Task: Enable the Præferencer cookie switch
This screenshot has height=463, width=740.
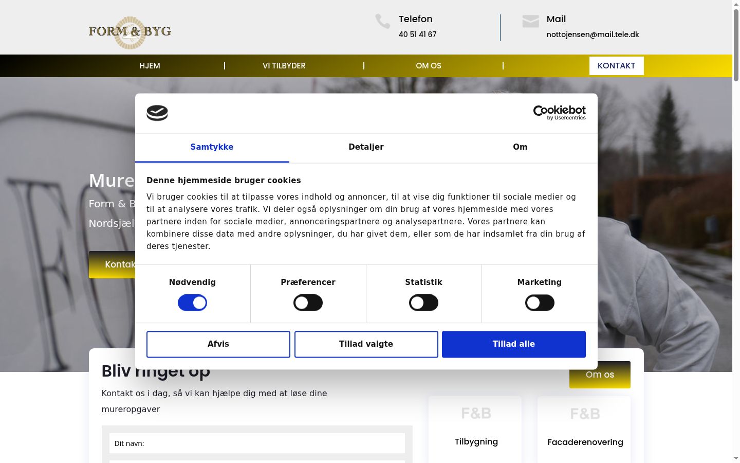Action: [x=308, y=303]
